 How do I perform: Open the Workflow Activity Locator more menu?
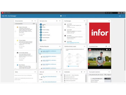[x=84, y=46]
